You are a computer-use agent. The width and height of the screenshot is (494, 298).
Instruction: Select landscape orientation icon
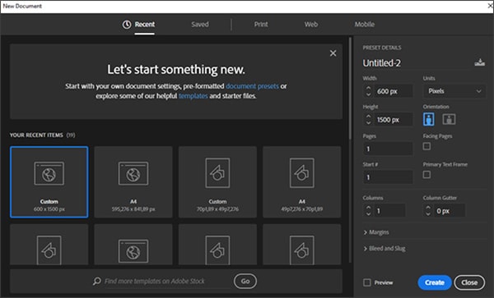tap(449, 119)
